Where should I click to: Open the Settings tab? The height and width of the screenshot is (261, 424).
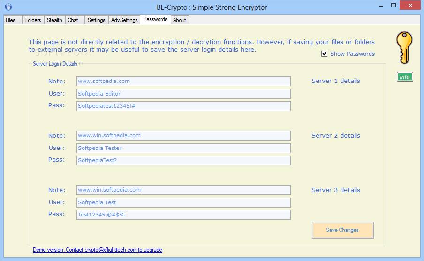(96, 20)
